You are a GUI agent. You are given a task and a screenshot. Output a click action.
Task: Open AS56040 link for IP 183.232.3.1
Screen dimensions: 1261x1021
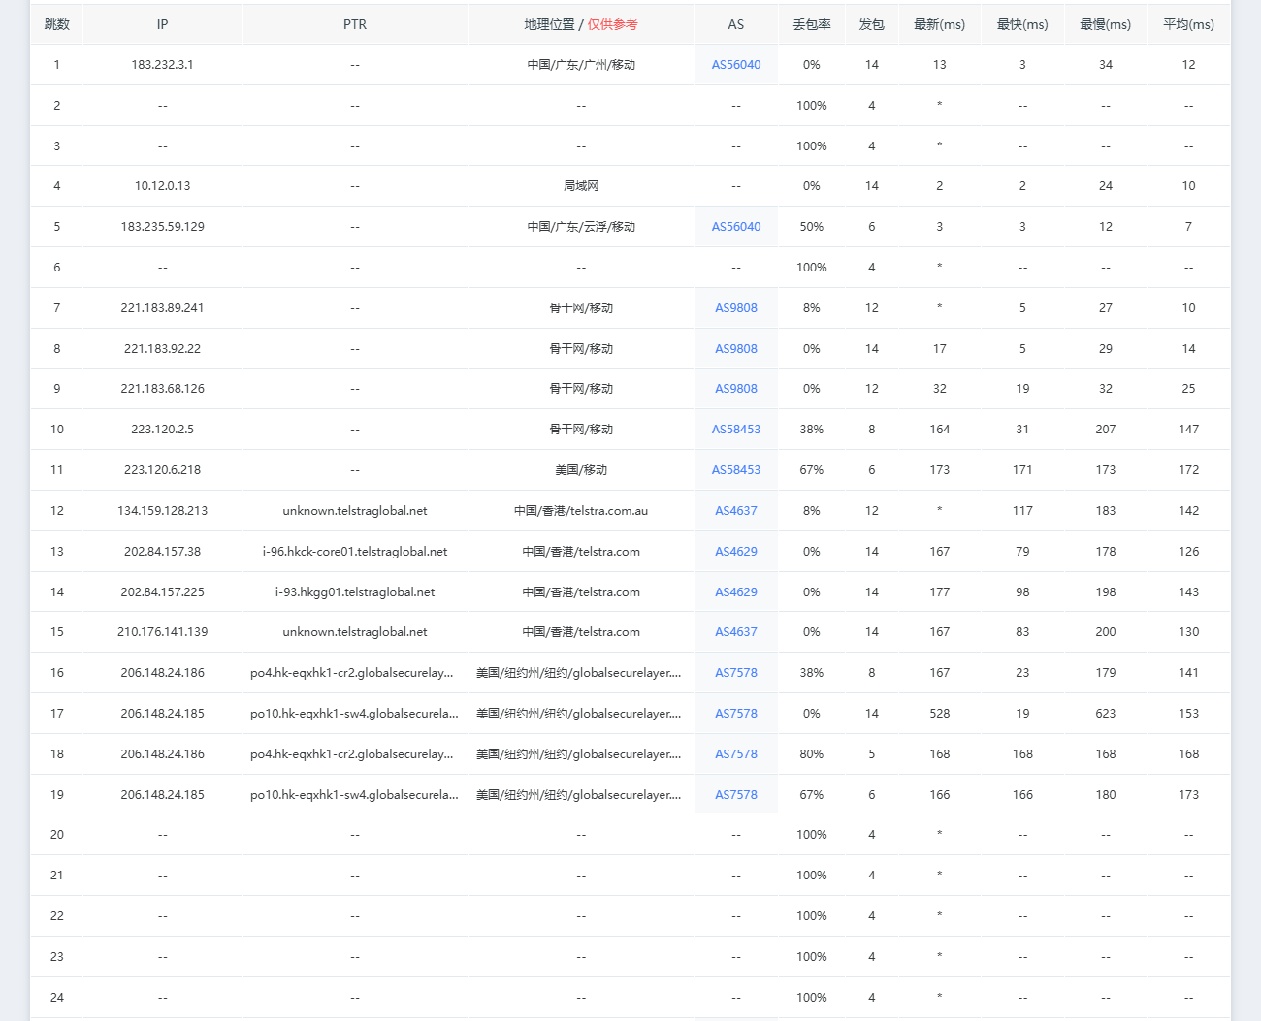(x=735, y=65)
